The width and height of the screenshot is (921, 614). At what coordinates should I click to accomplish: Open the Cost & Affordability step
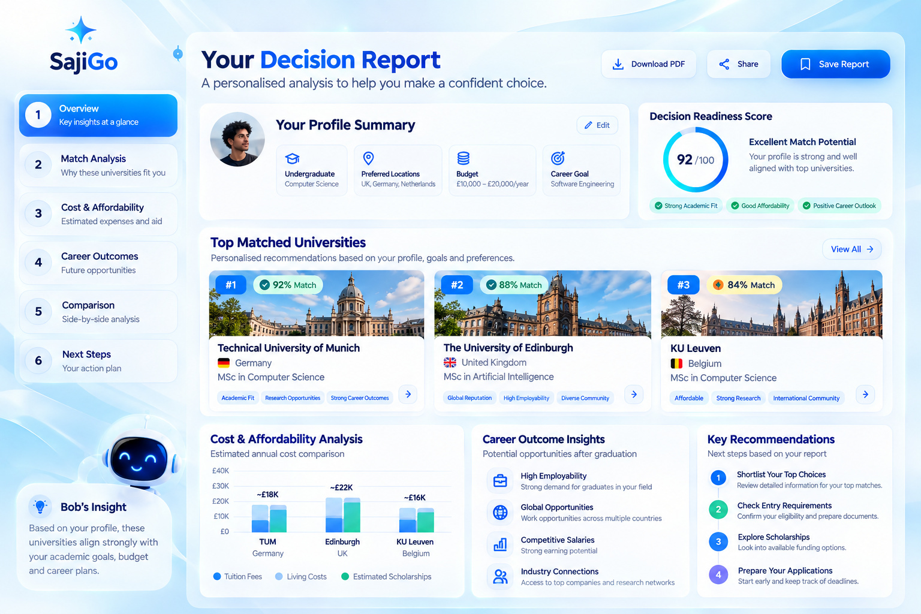click(98, 214)
